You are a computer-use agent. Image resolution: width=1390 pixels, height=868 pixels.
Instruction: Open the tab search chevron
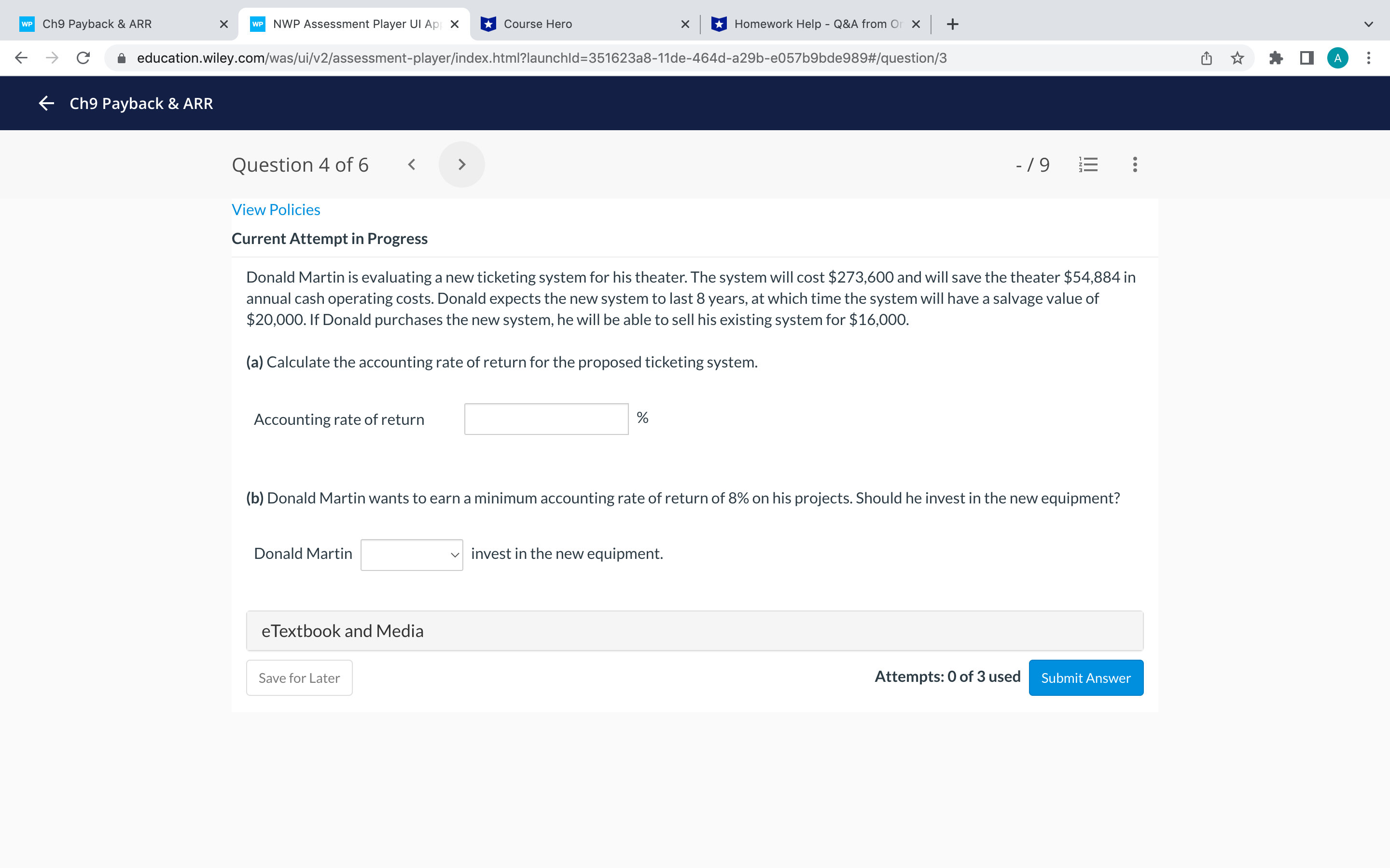coord(1368,24)
